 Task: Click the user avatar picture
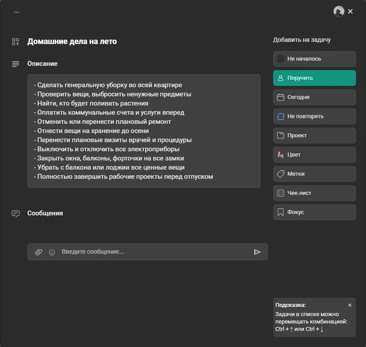339,11
